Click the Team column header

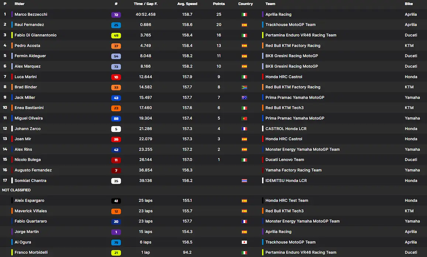271,4
